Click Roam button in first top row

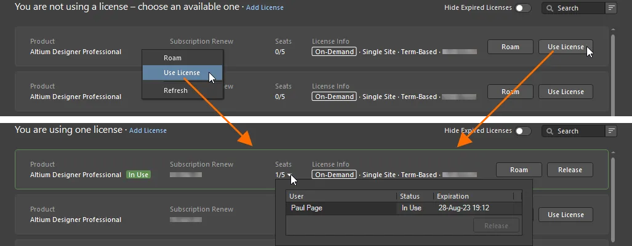pyautogui.click(x=510, y=47)
